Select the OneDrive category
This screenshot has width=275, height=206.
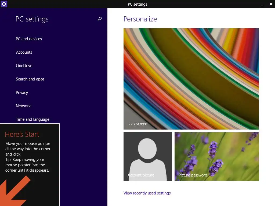[x=24, y=66]
